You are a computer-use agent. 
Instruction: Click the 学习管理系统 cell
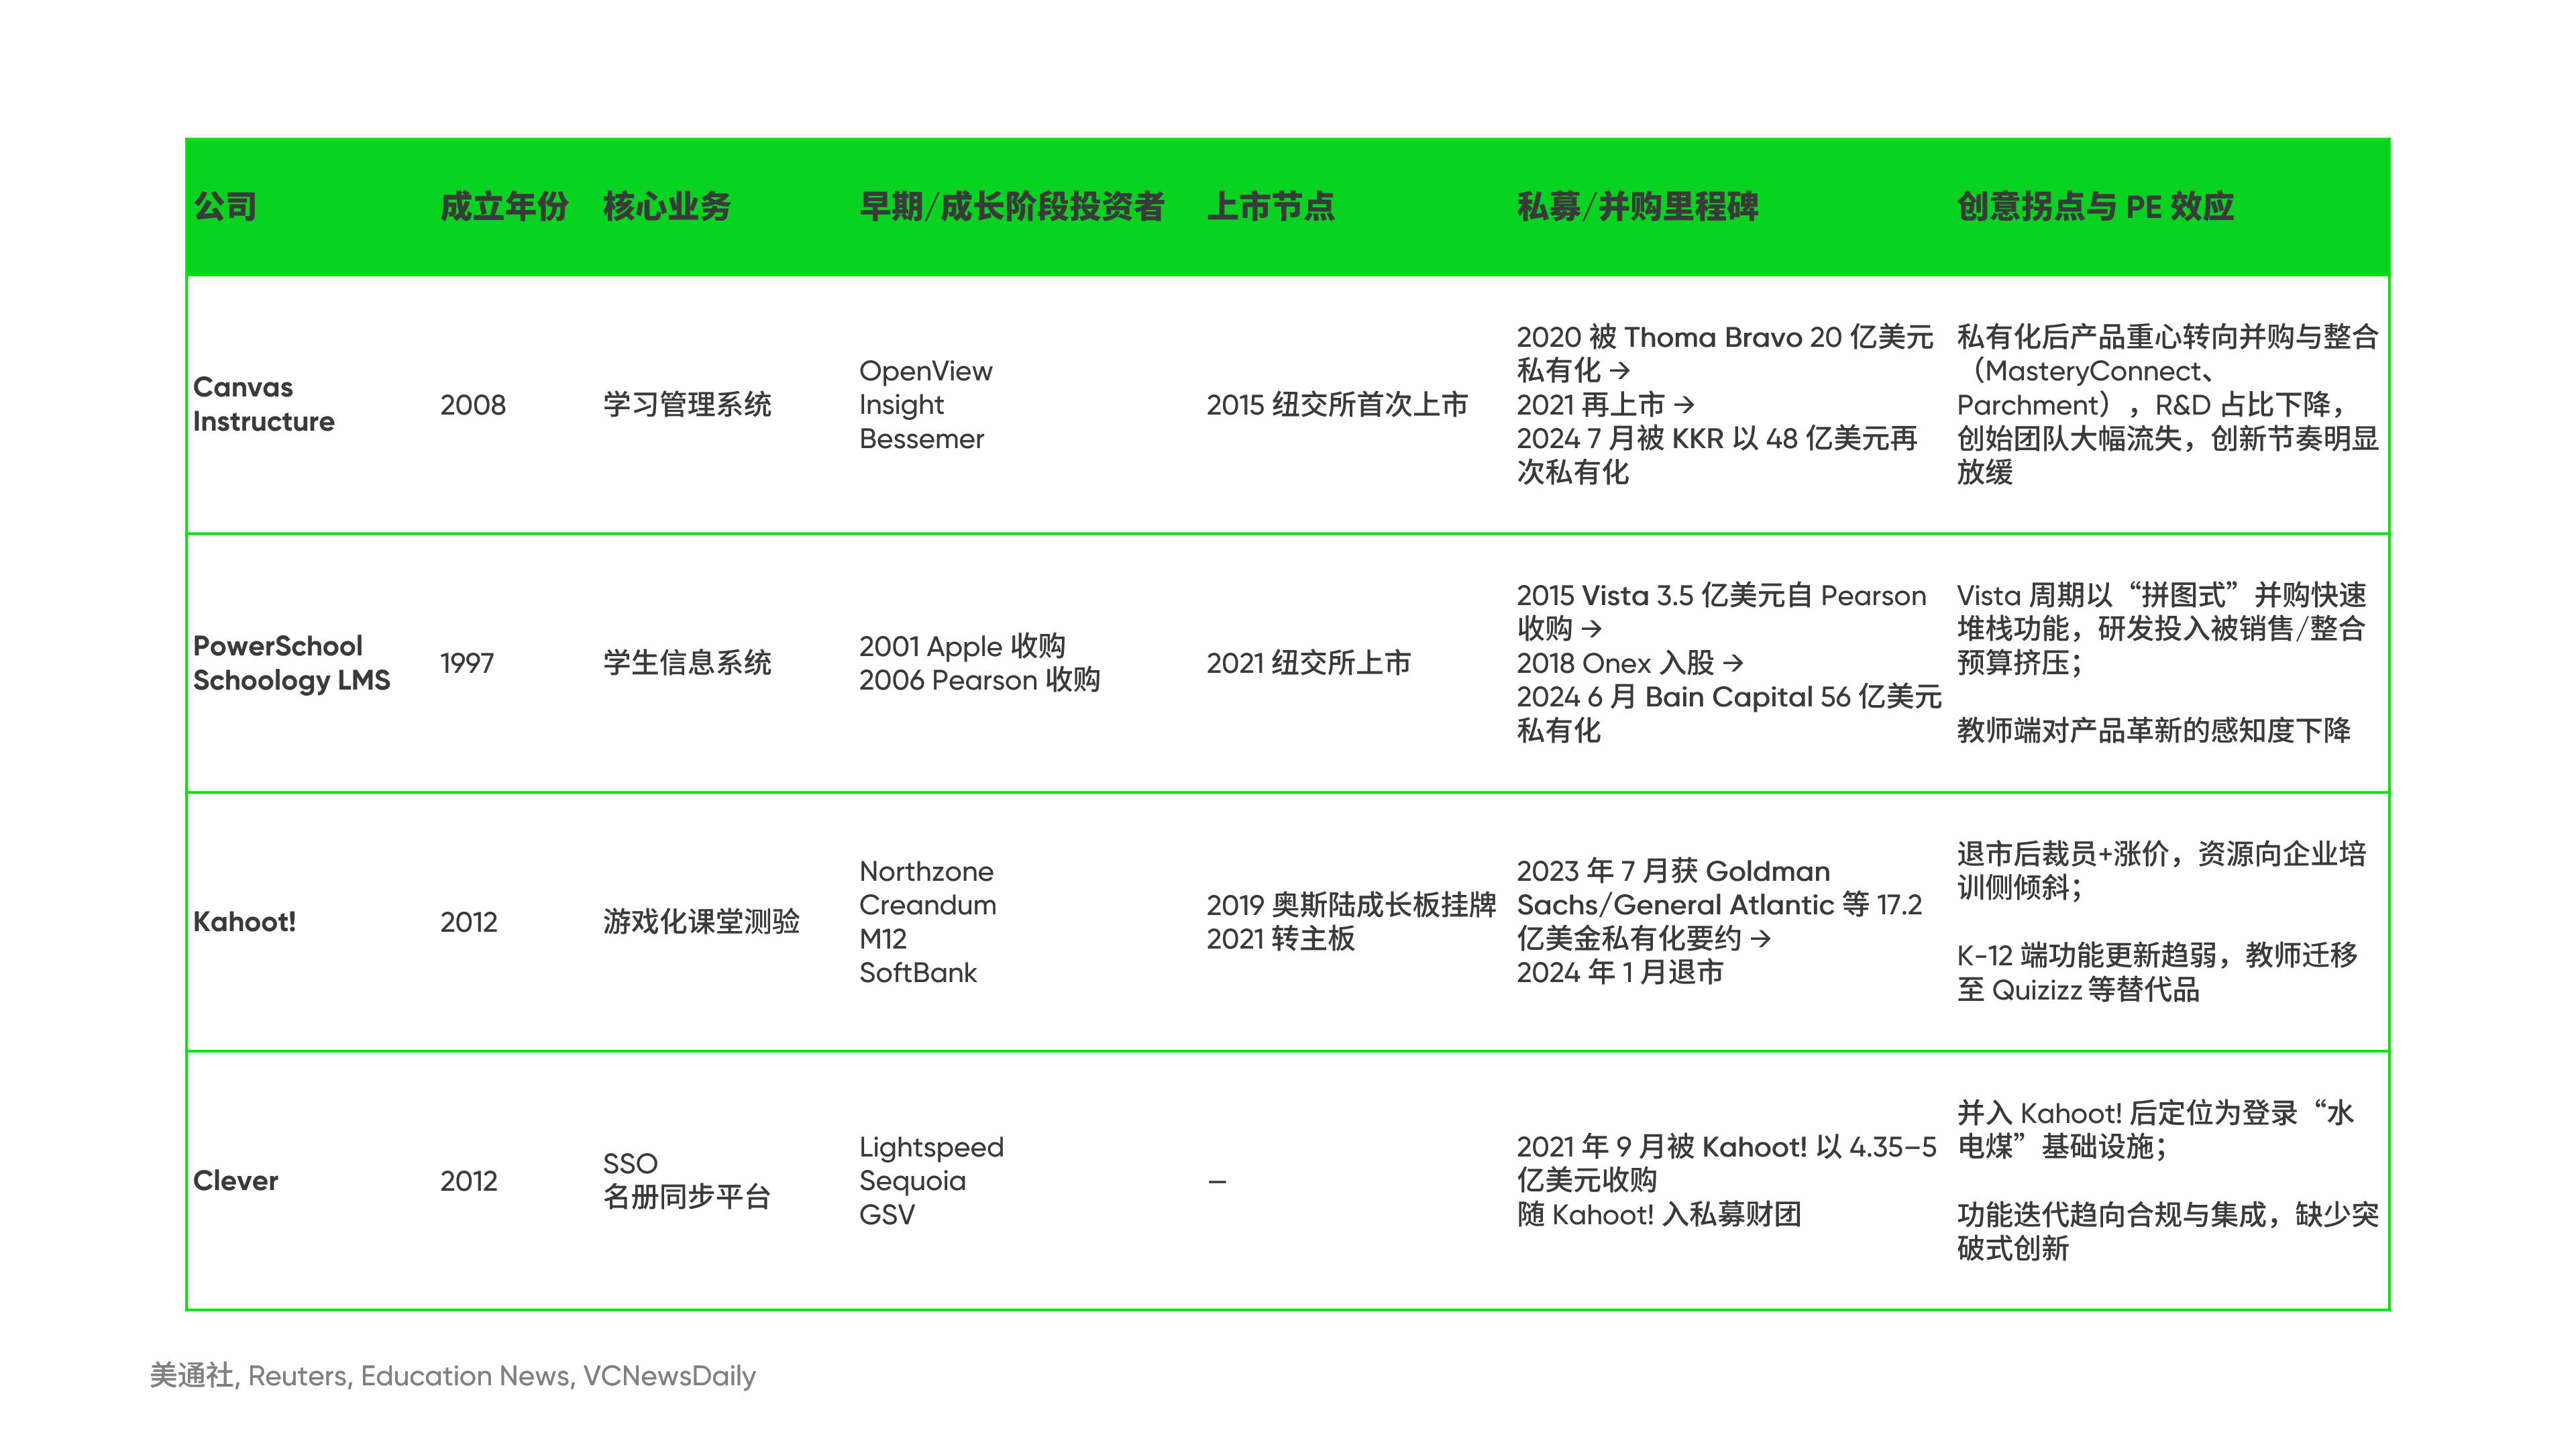pyautogui.click(x=687, y=405)
